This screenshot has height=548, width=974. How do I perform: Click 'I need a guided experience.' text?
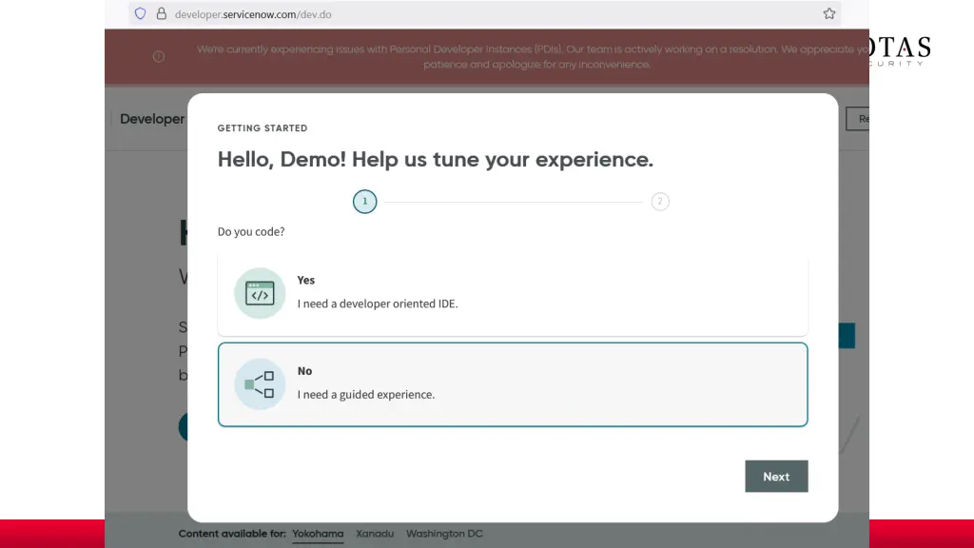pos(366,395)
